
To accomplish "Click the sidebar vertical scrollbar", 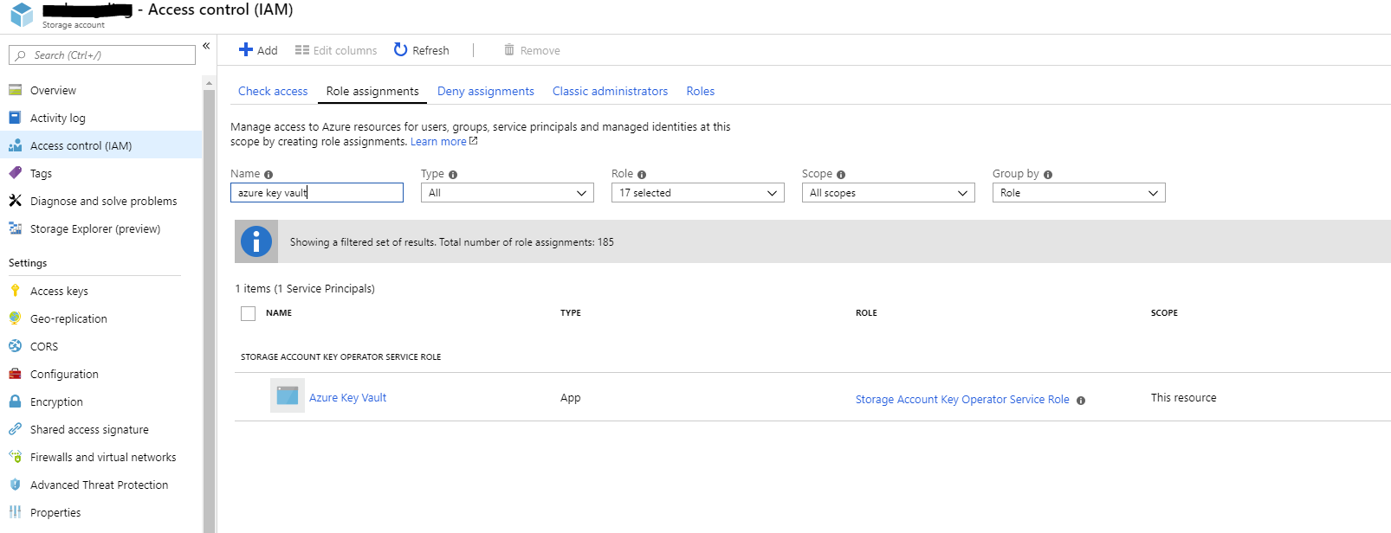I will click(209, 303).
